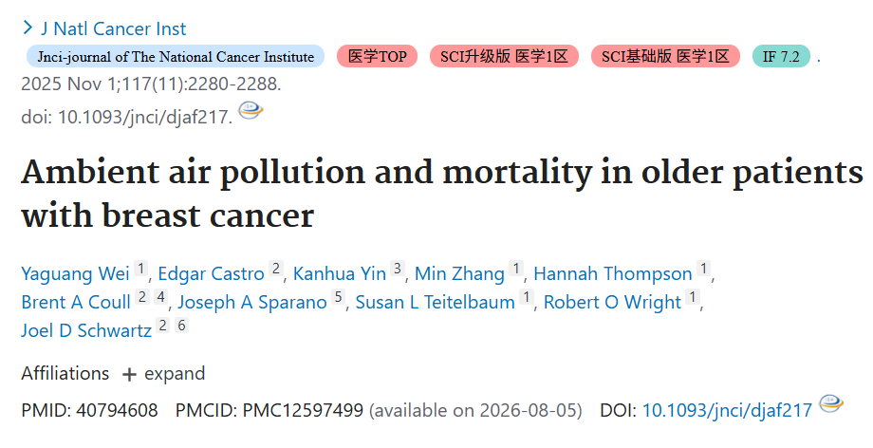
Task: Expand the J Natl Cancer Inst chevron
Action: [28, 27]
